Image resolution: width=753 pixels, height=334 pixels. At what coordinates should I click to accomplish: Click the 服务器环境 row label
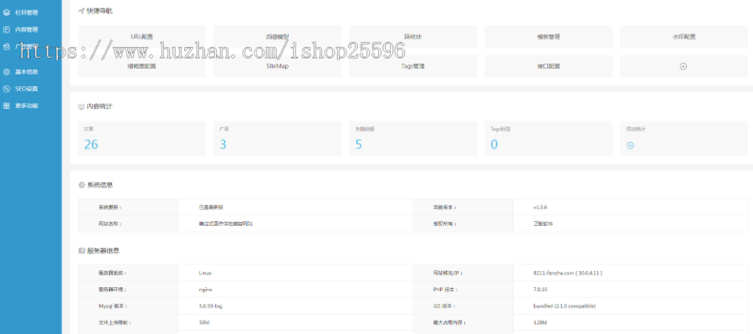click(111, 290)
